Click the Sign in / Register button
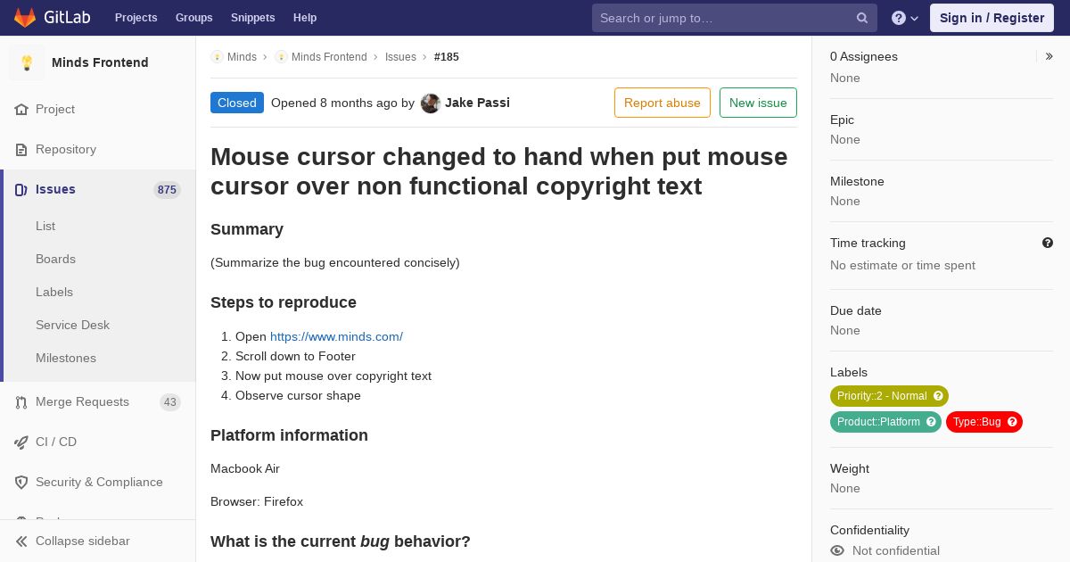Viewport: 1070px width, 562px height. point(992,18)
